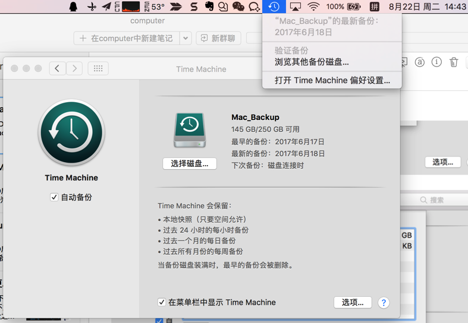Open the Evernote elephant menu bar icon
468x323 pixels.
209,7
